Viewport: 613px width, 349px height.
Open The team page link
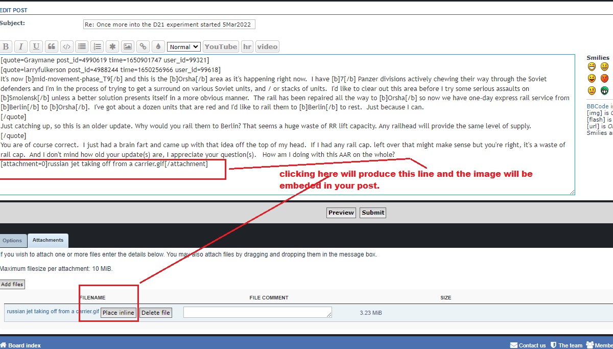(x=566, y=345)
